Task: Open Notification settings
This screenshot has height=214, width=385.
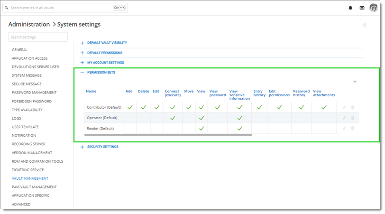Action: point(24,136)
